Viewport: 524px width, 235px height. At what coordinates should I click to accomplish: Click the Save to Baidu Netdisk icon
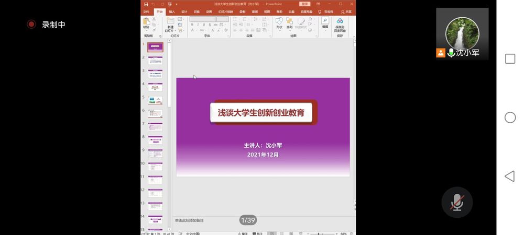pyautogui.click(x=340, y=22)
